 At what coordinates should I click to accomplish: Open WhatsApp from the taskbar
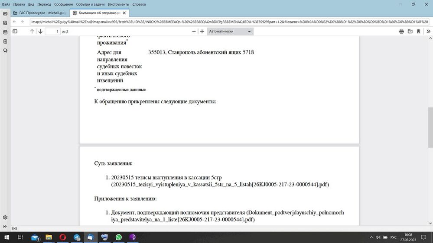pyautogui.click(x=119, y=237)
